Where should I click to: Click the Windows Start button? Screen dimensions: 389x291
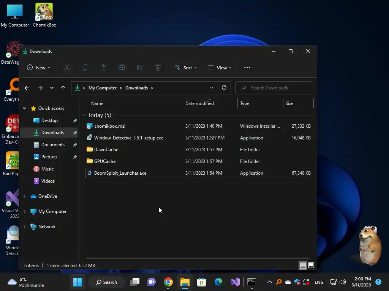[x=77, y=282]
